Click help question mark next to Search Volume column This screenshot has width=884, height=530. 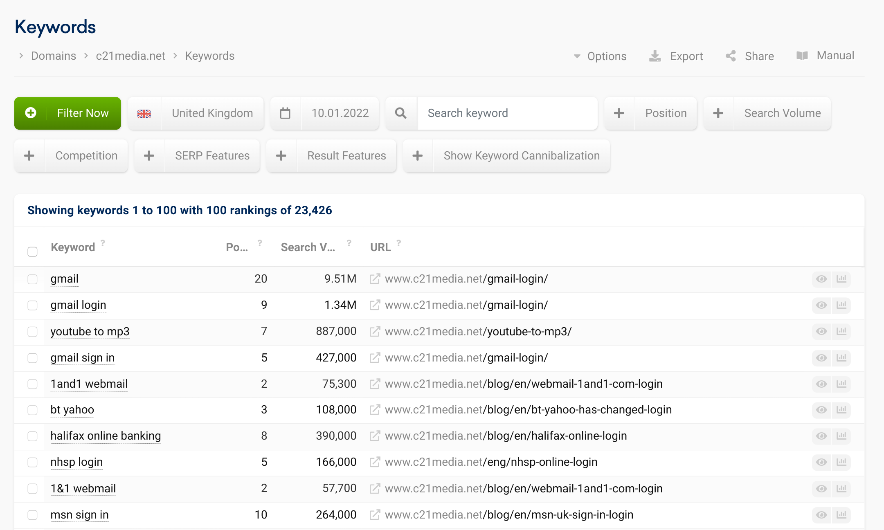(x=349, y=243)
